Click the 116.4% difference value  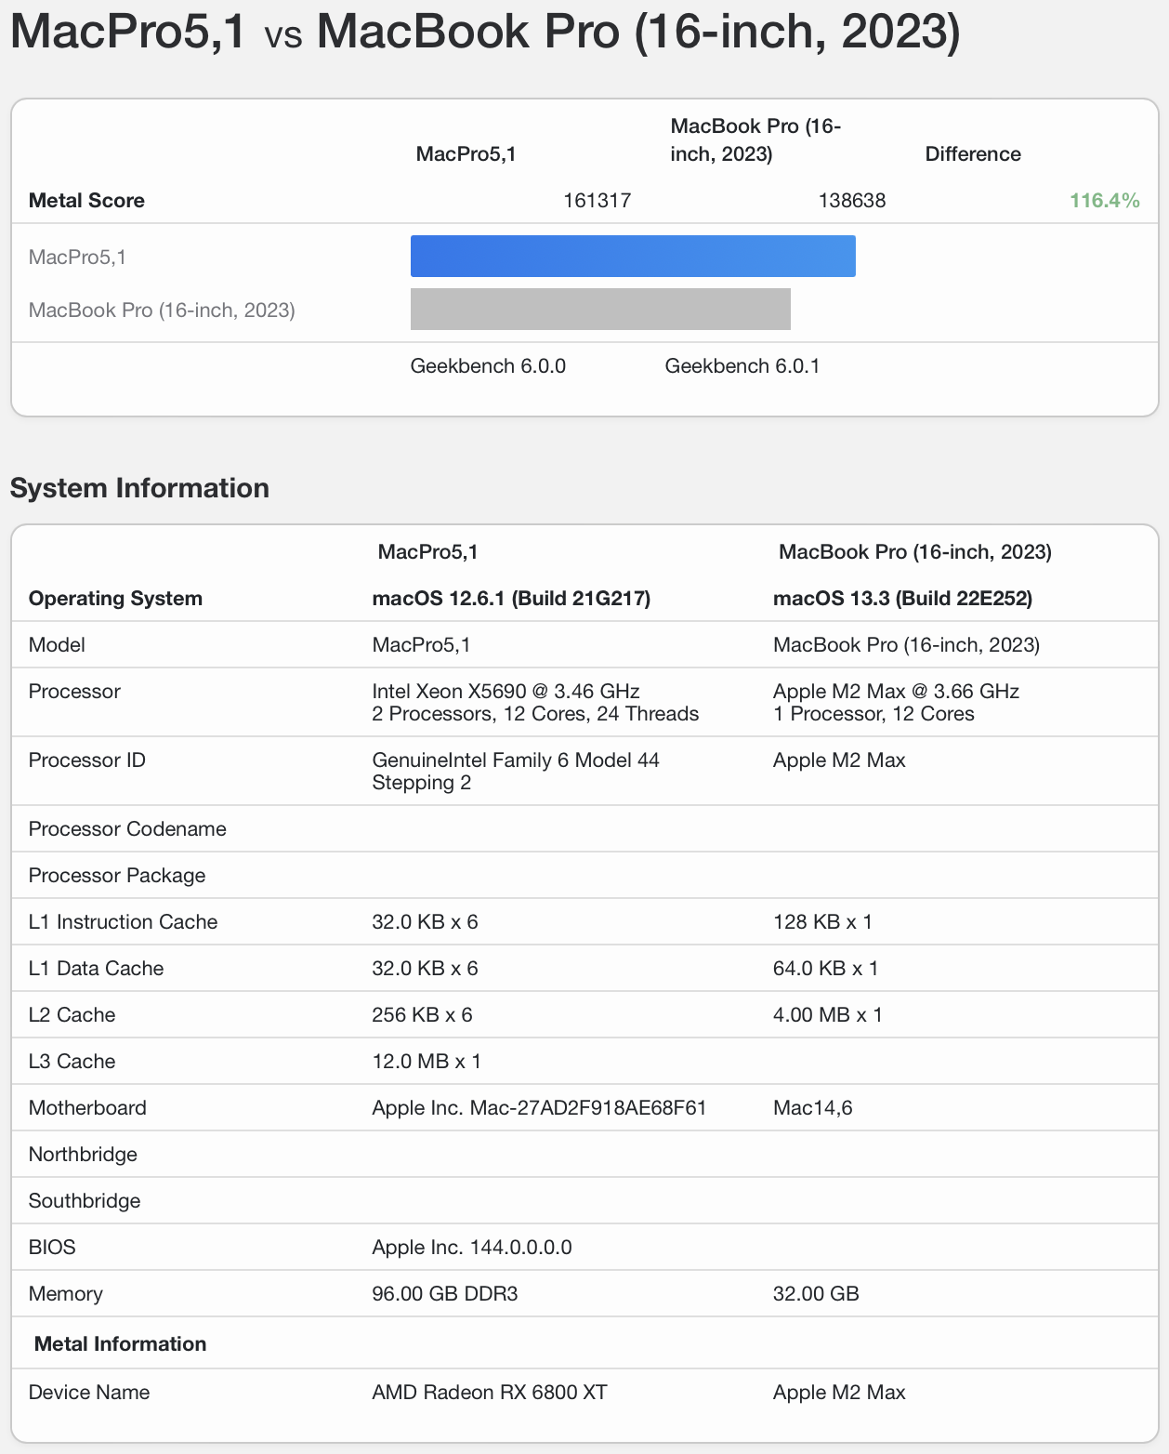click(x=1105, y=201)
